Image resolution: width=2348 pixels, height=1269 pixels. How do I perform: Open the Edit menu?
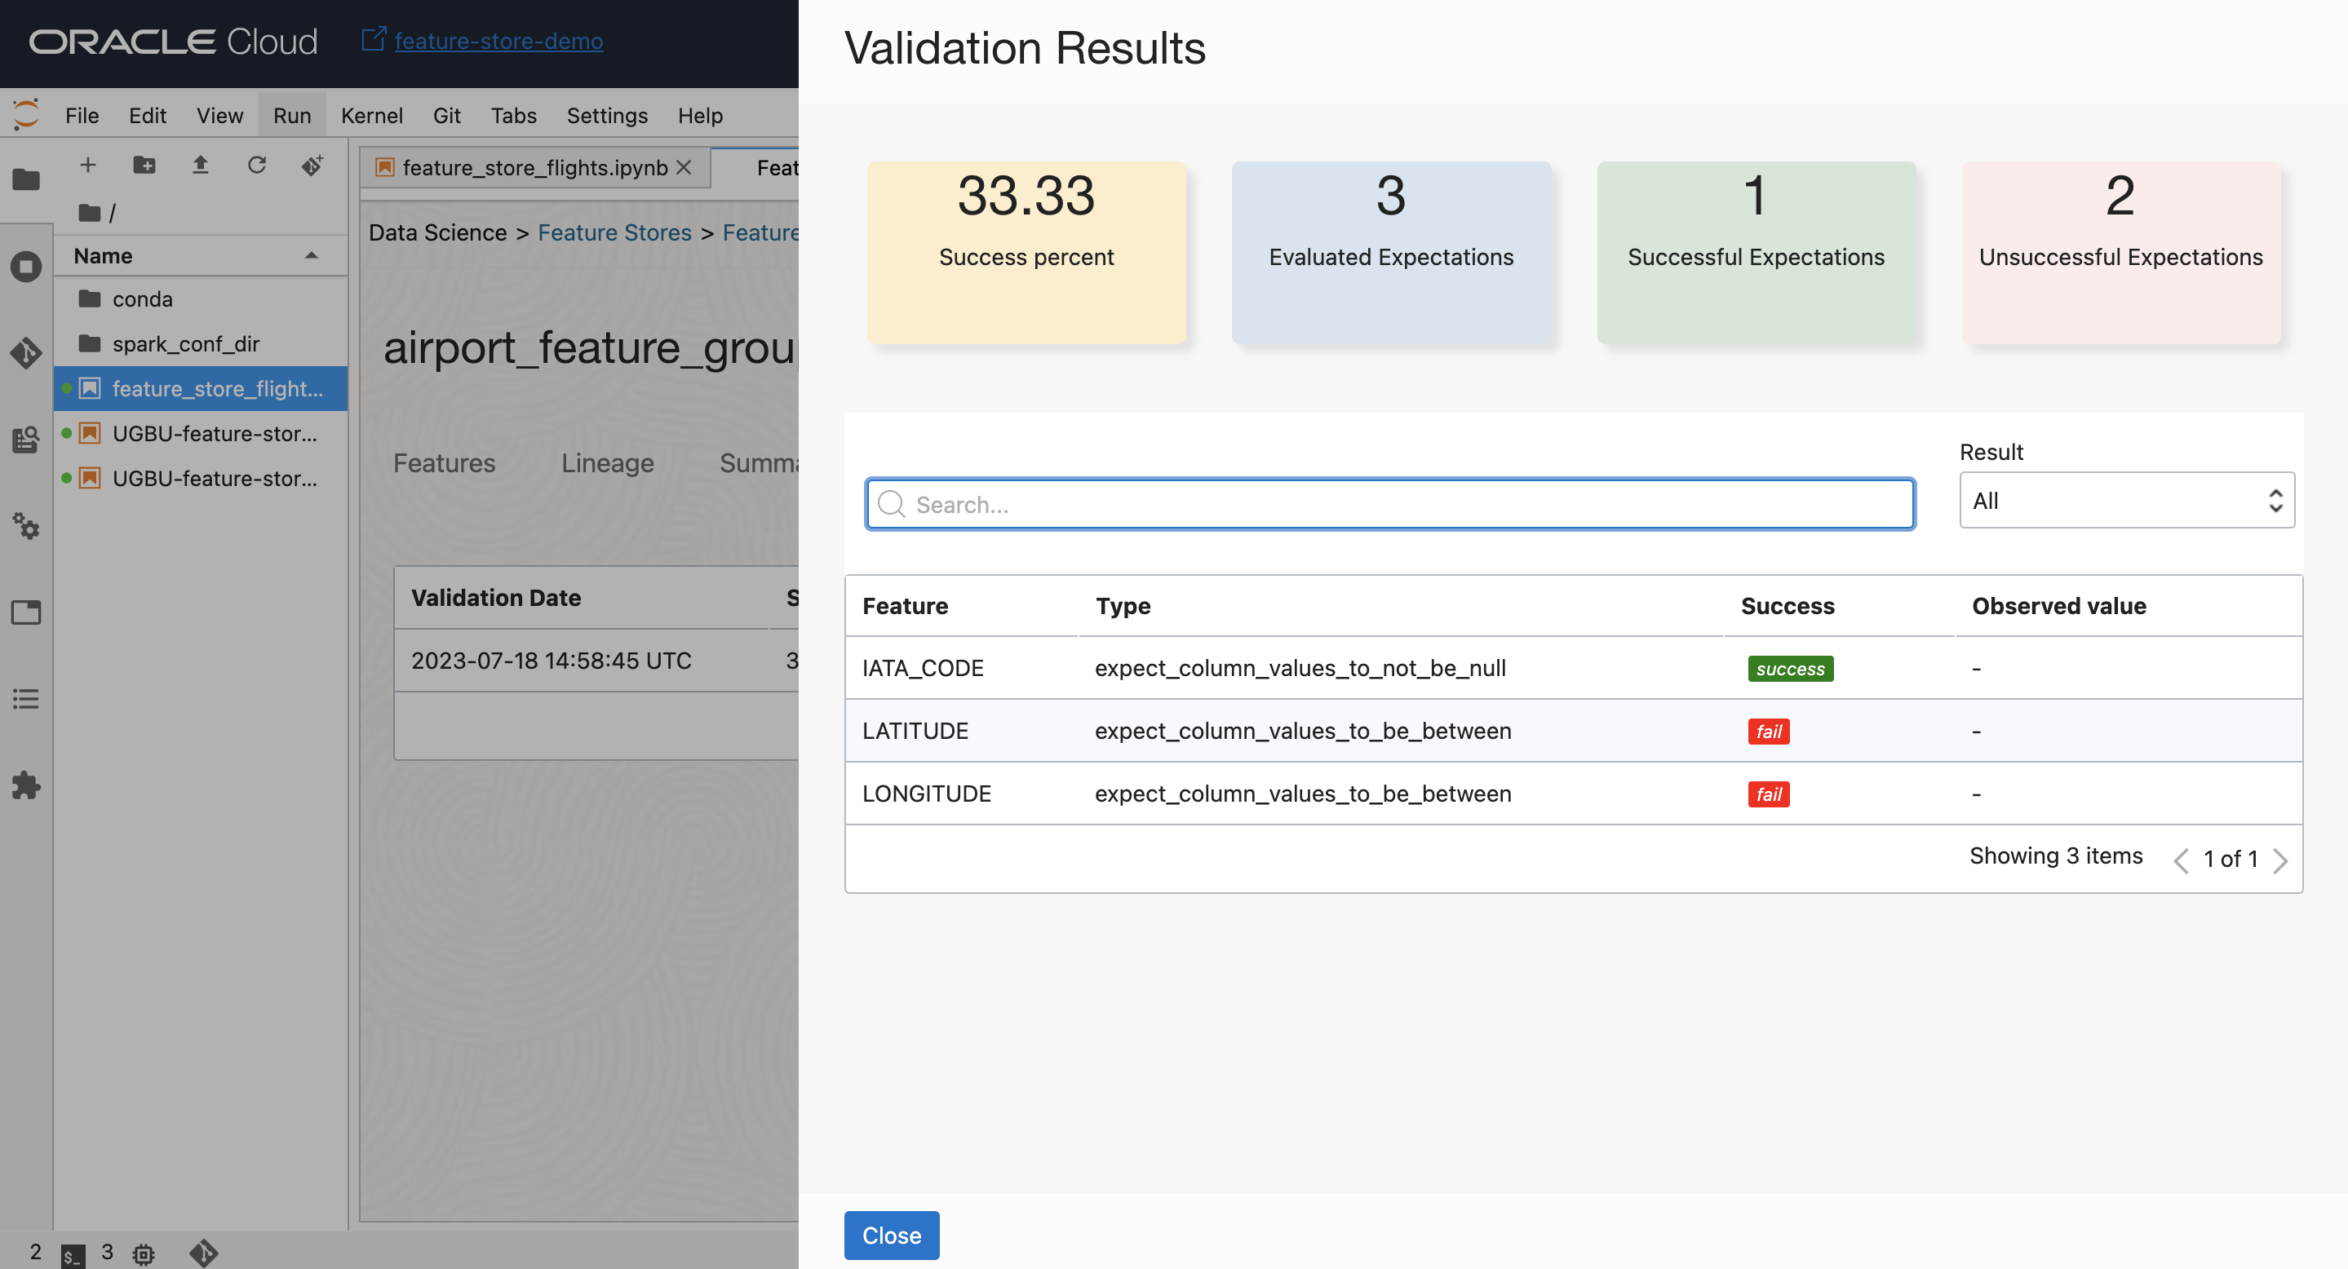[148, 116]
